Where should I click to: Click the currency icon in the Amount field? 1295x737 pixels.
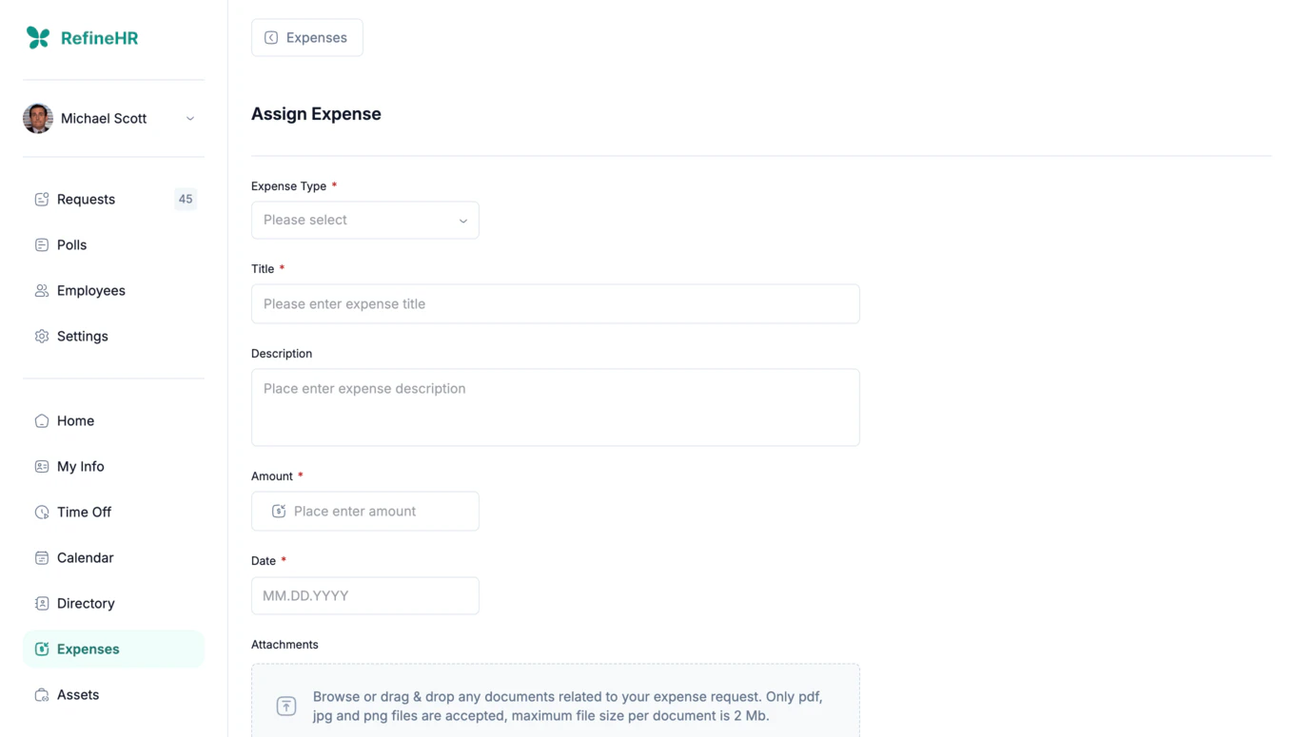pyautogui.click(x=278, y=511)
